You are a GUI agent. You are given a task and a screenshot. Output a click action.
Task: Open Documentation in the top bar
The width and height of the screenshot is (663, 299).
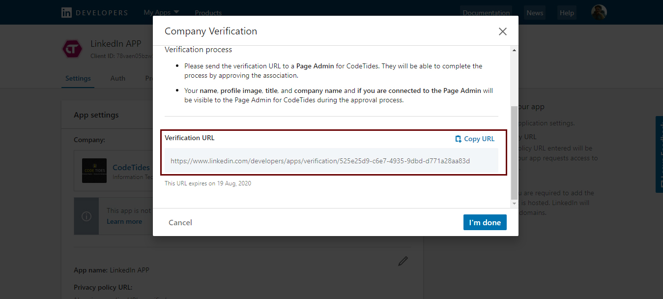click(x=486, y=13)
